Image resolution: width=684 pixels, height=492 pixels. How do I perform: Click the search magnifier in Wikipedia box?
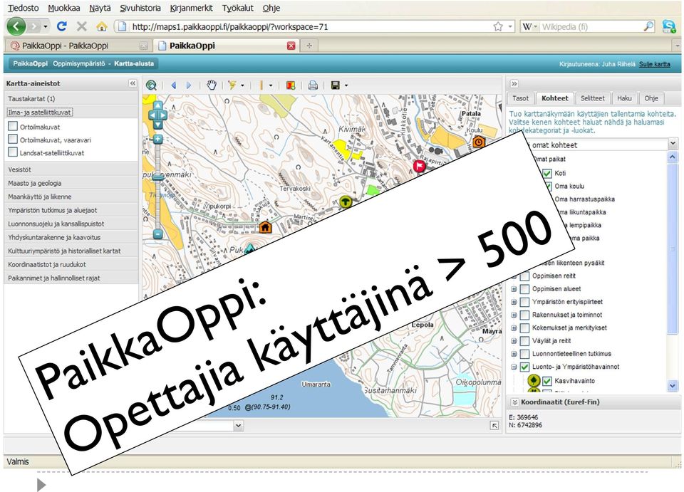(648, 26)
